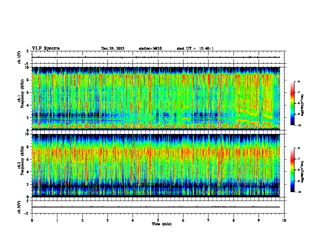320x247 pixels.
Task: Select the date text "Dec. 29, 2023"
Action: click(x=113, y=48)
